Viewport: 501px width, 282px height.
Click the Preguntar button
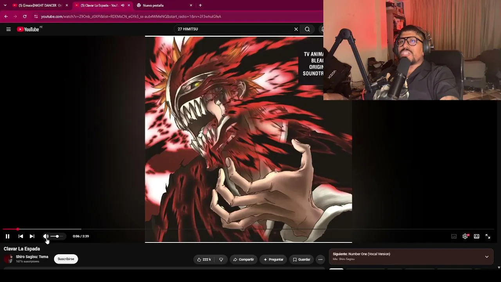pyautogui.click(x=273, y=259)
